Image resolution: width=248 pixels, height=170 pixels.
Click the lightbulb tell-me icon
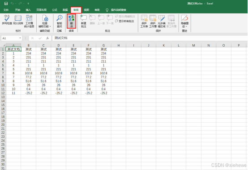107,10
